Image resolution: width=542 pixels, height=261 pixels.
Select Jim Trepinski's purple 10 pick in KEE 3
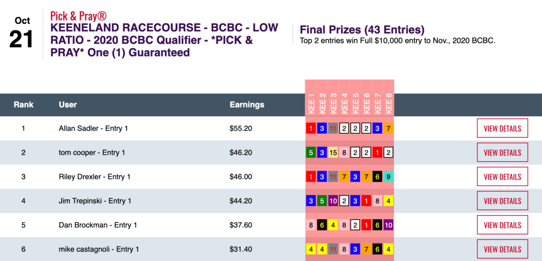point(333,201)
